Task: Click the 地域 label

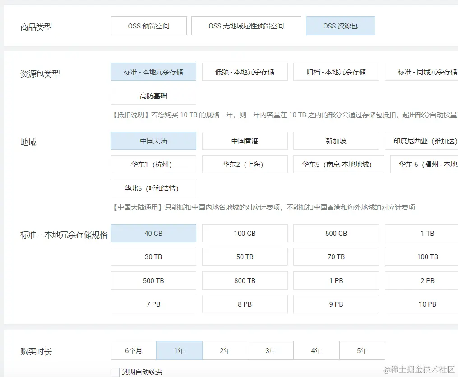Action: [28, 142]
